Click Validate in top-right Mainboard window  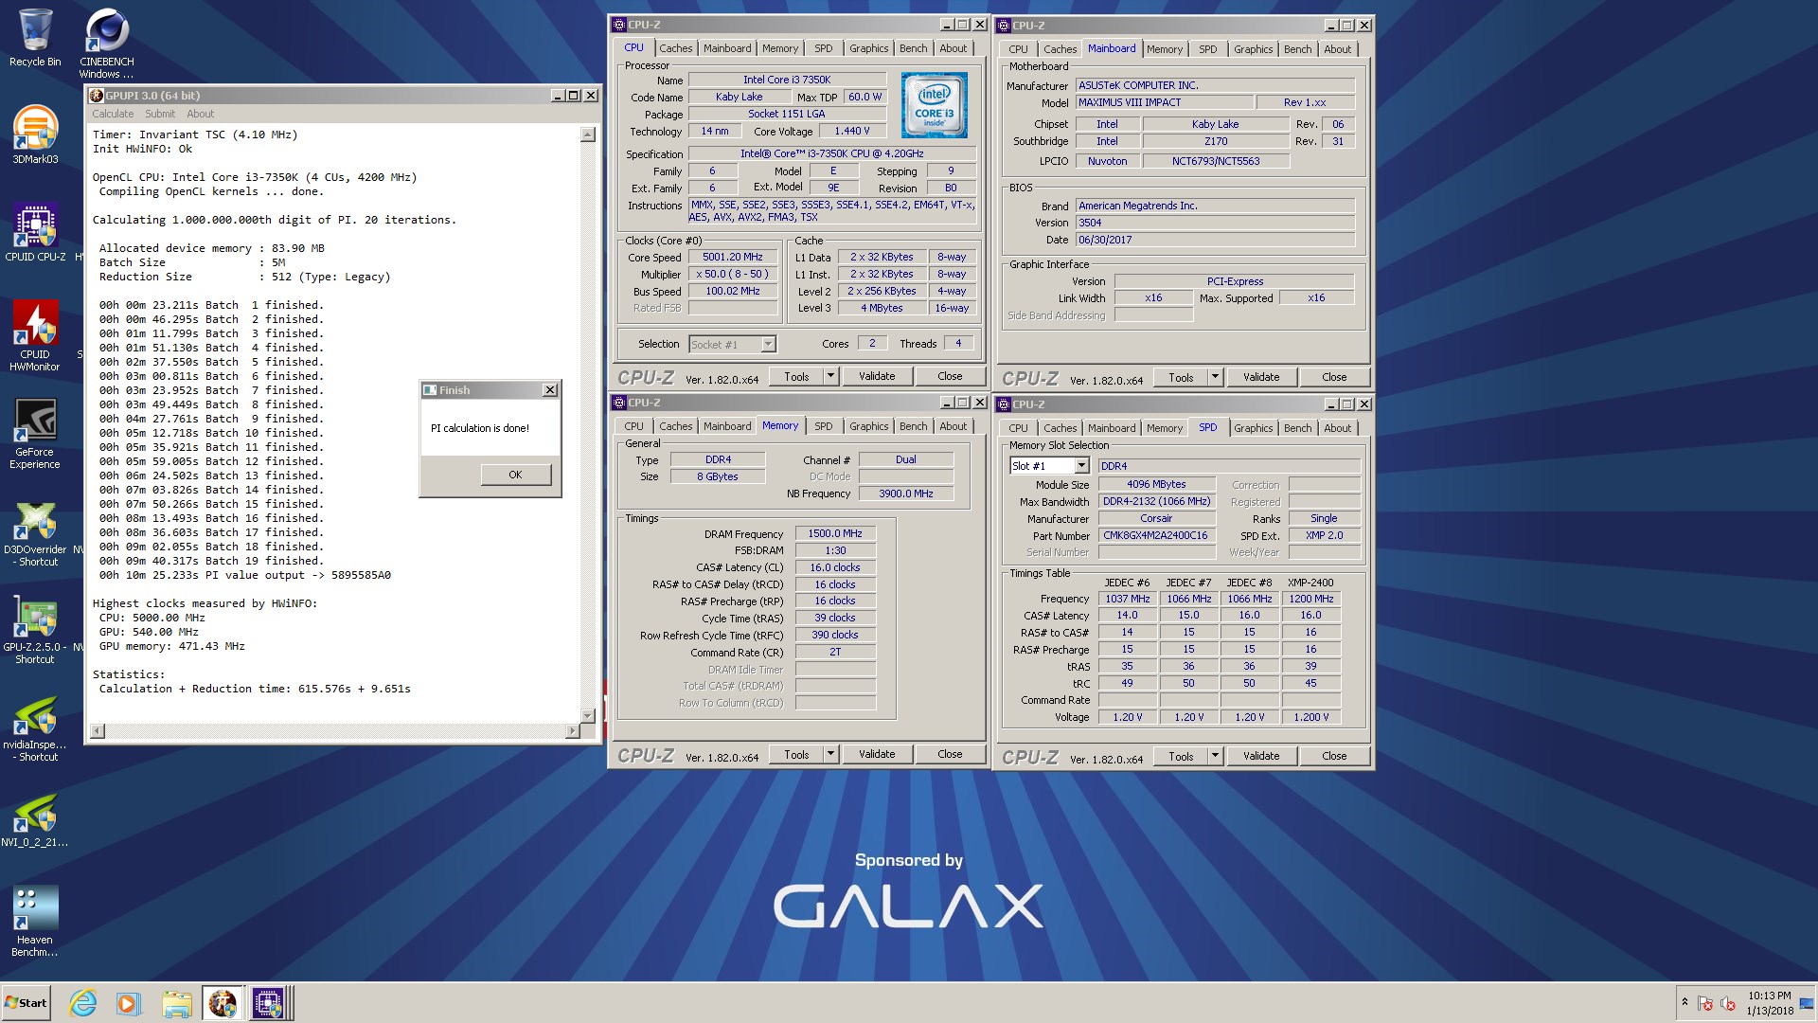point(1261,377)
